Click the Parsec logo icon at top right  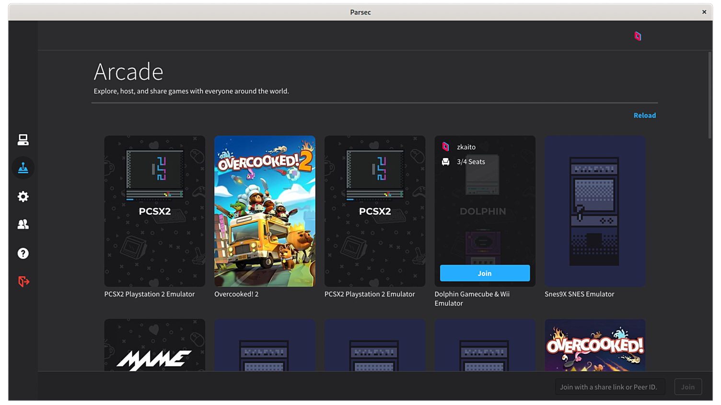[x=638, y=36]
